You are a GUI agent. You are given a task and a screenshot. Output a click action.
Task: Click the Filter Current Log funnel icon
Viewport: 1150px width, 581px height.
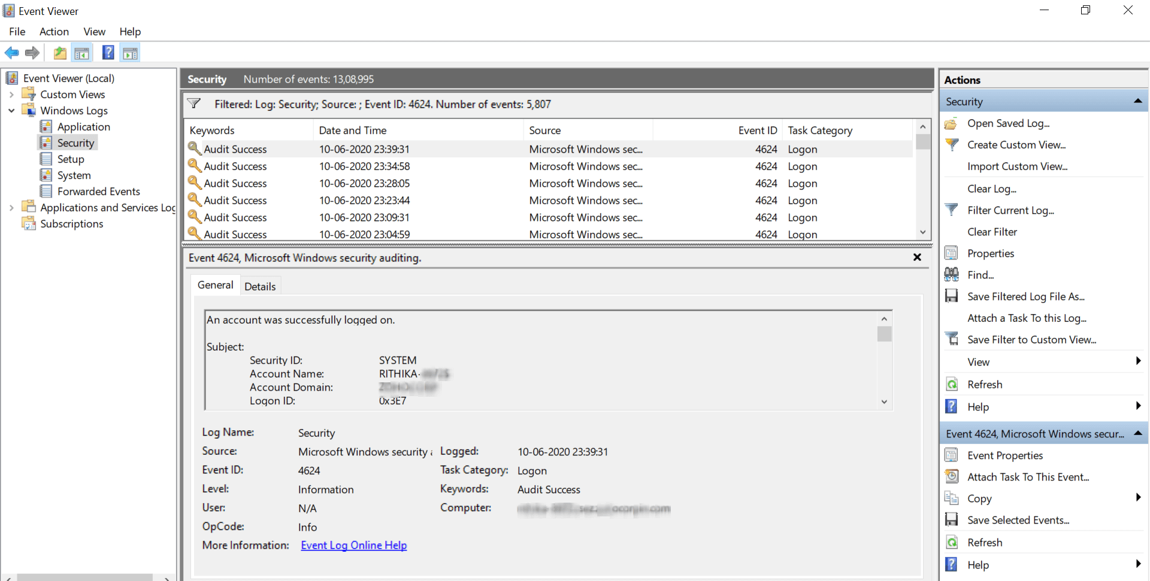pyautogui.click(x=951, y=210)
